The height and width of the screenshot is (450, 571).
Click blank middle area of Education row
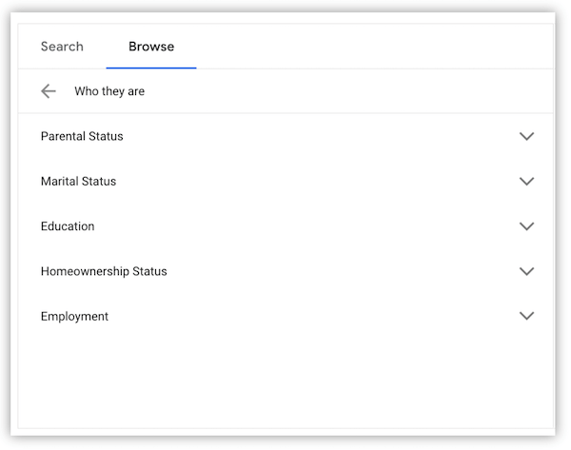point(305,226)
